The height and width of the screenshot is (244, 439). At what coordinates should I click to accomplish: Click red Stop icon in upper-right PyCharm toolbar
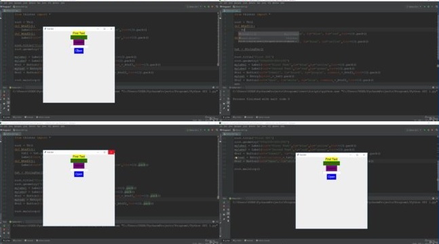432,6
